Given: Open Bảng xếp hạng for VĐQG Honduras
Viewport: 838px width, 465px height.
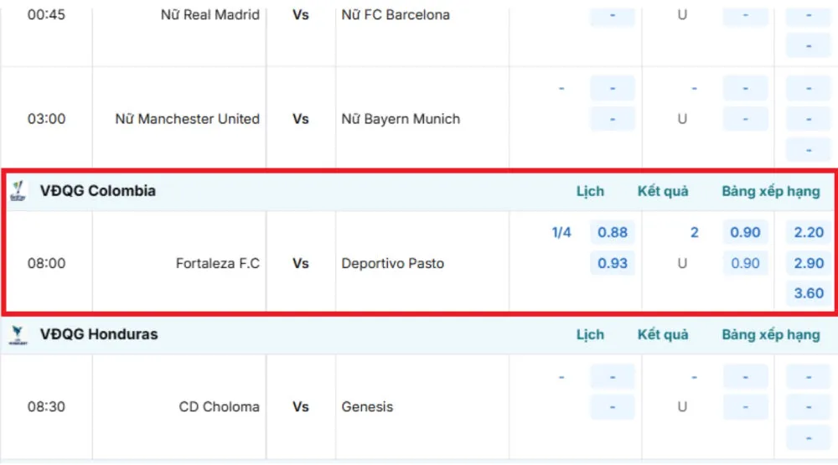Looking at the screenshot, I should 770,334.
